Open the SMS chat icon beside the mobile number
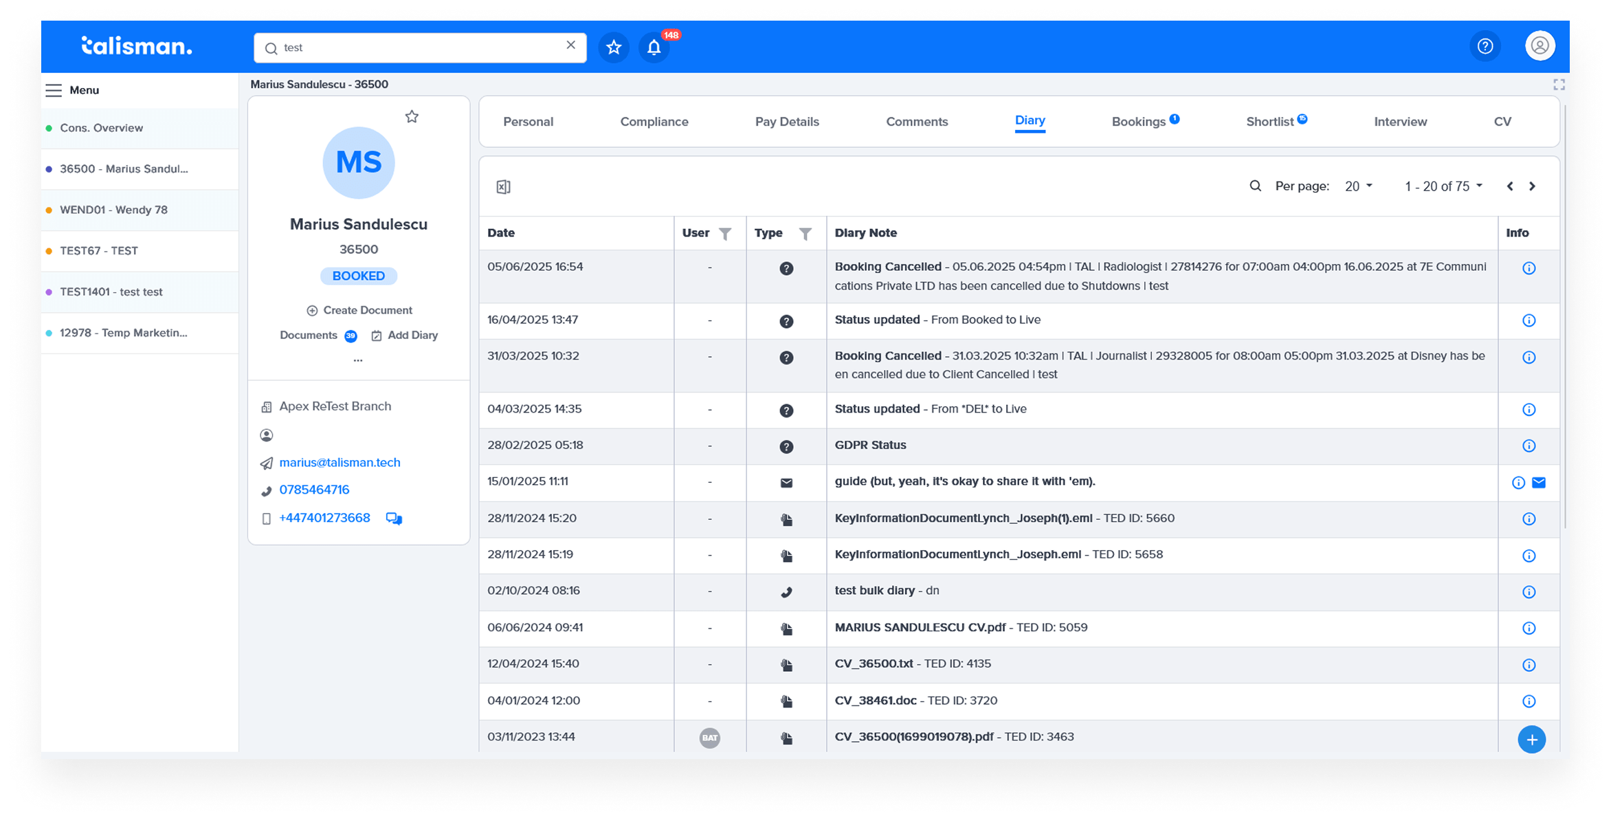The image size is (1611, 821). (394, 518)
